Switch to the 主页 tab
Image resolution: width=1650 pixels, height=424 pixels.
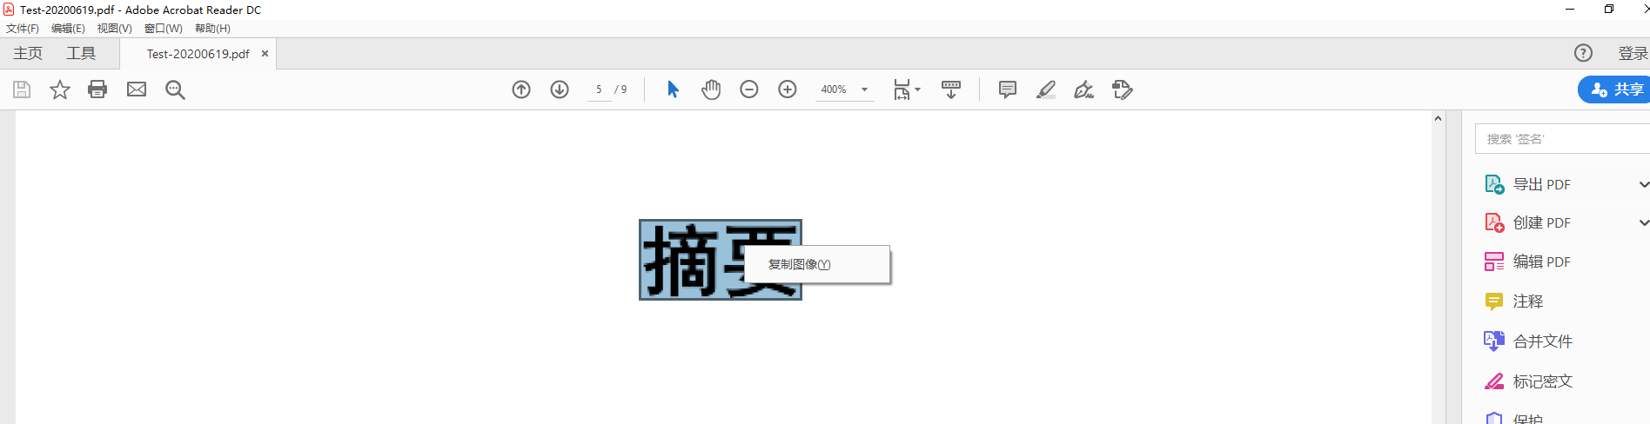coord(28,54)
